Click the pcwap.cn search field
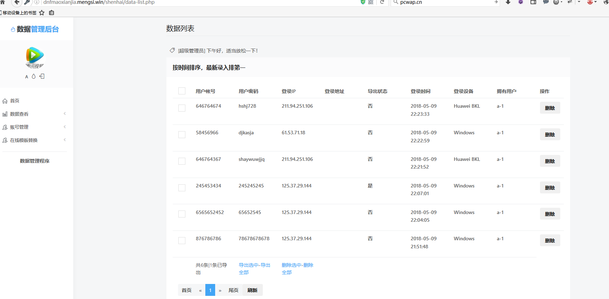This screenshot has width=609, height=299. [445, 2]
